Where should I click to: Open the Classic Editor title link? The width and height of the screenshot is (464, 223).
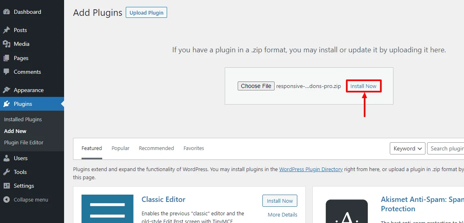click(163, 199)
